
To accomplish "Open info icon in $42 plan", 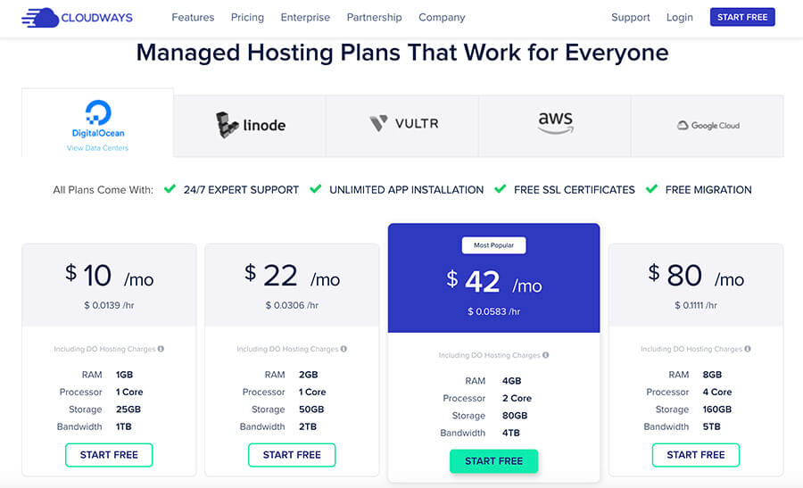I will click(x=545, y=355).
